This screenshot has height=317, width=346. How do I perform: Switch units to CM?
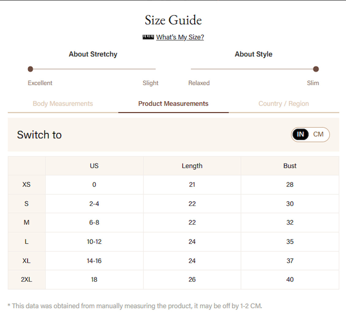click(318, 134)
